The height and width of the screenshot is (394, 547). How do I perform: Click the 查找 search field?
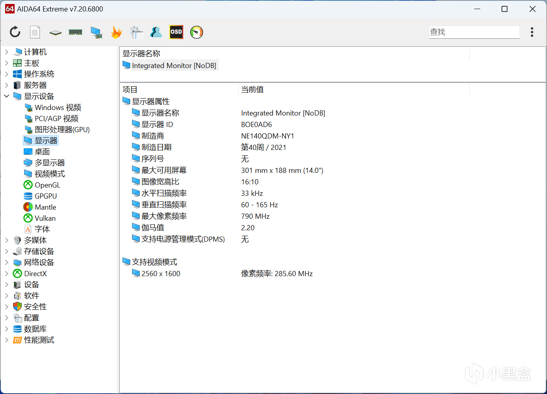point(474,32)
